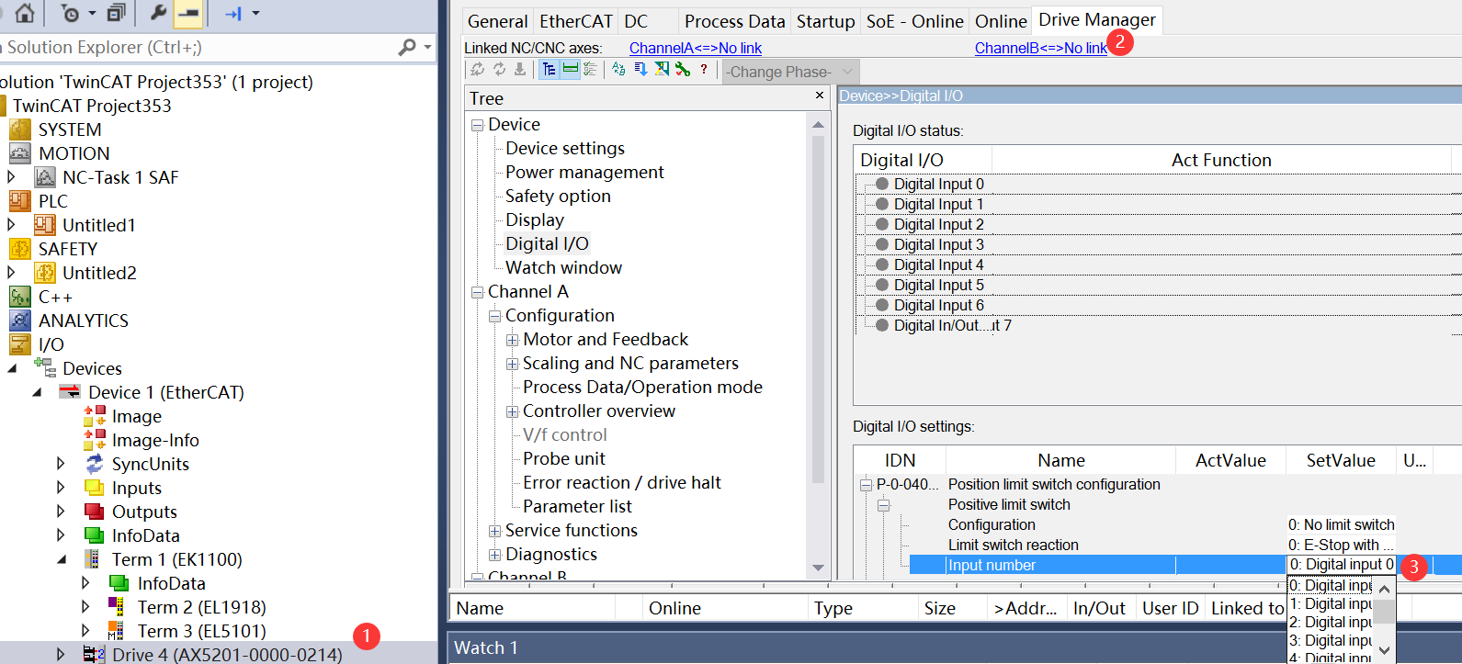Open dropdown arrow next to blue arrow icon

255,13
